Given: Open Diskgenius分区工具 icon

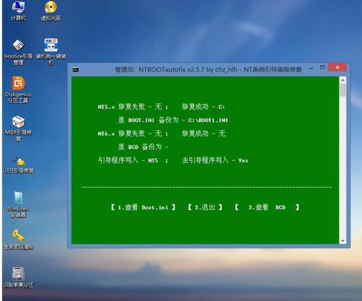Looking at the screenshot, I should click(18, 90).
